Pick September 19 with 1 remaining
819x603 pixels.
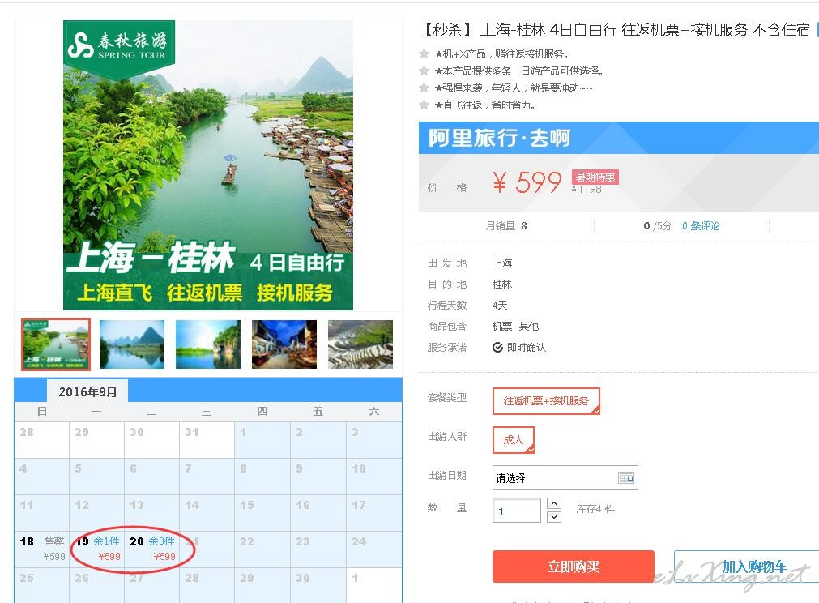pos(96,550)
